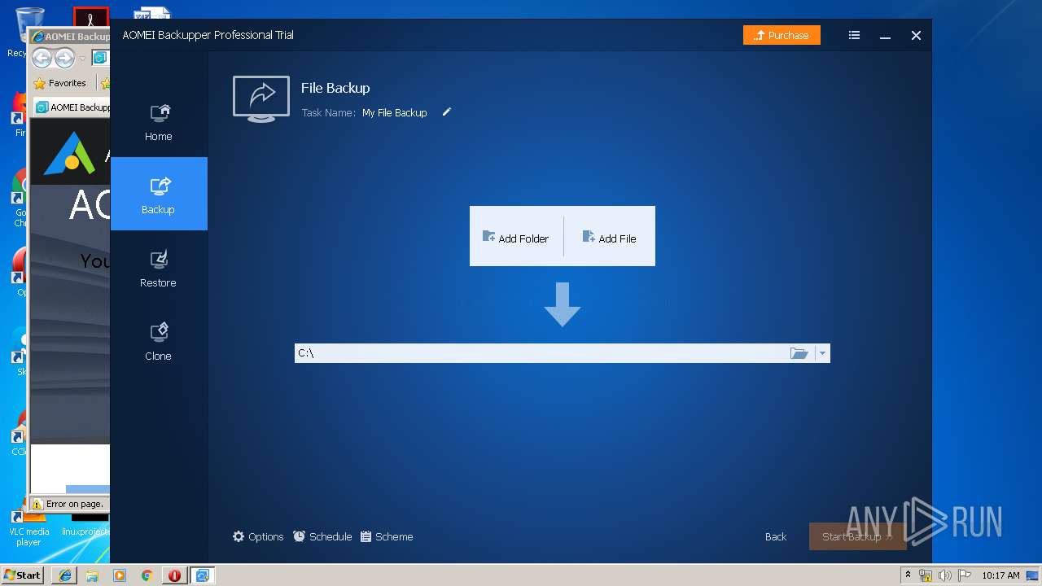The image size is (1042, 586).
Task: Click the volume speaker tray icon
Action: pyautogui.click(x=944, y=575)
